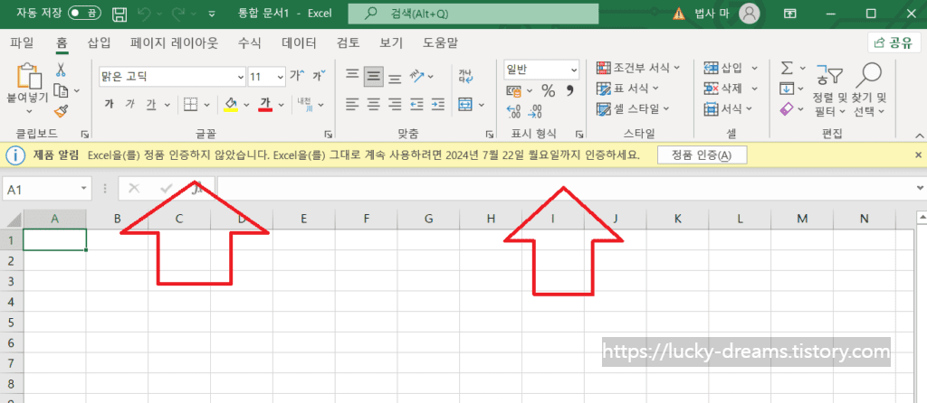Viewport: 927px width, 403px height.
Task: Align text to top of cell
Action: 352,76
